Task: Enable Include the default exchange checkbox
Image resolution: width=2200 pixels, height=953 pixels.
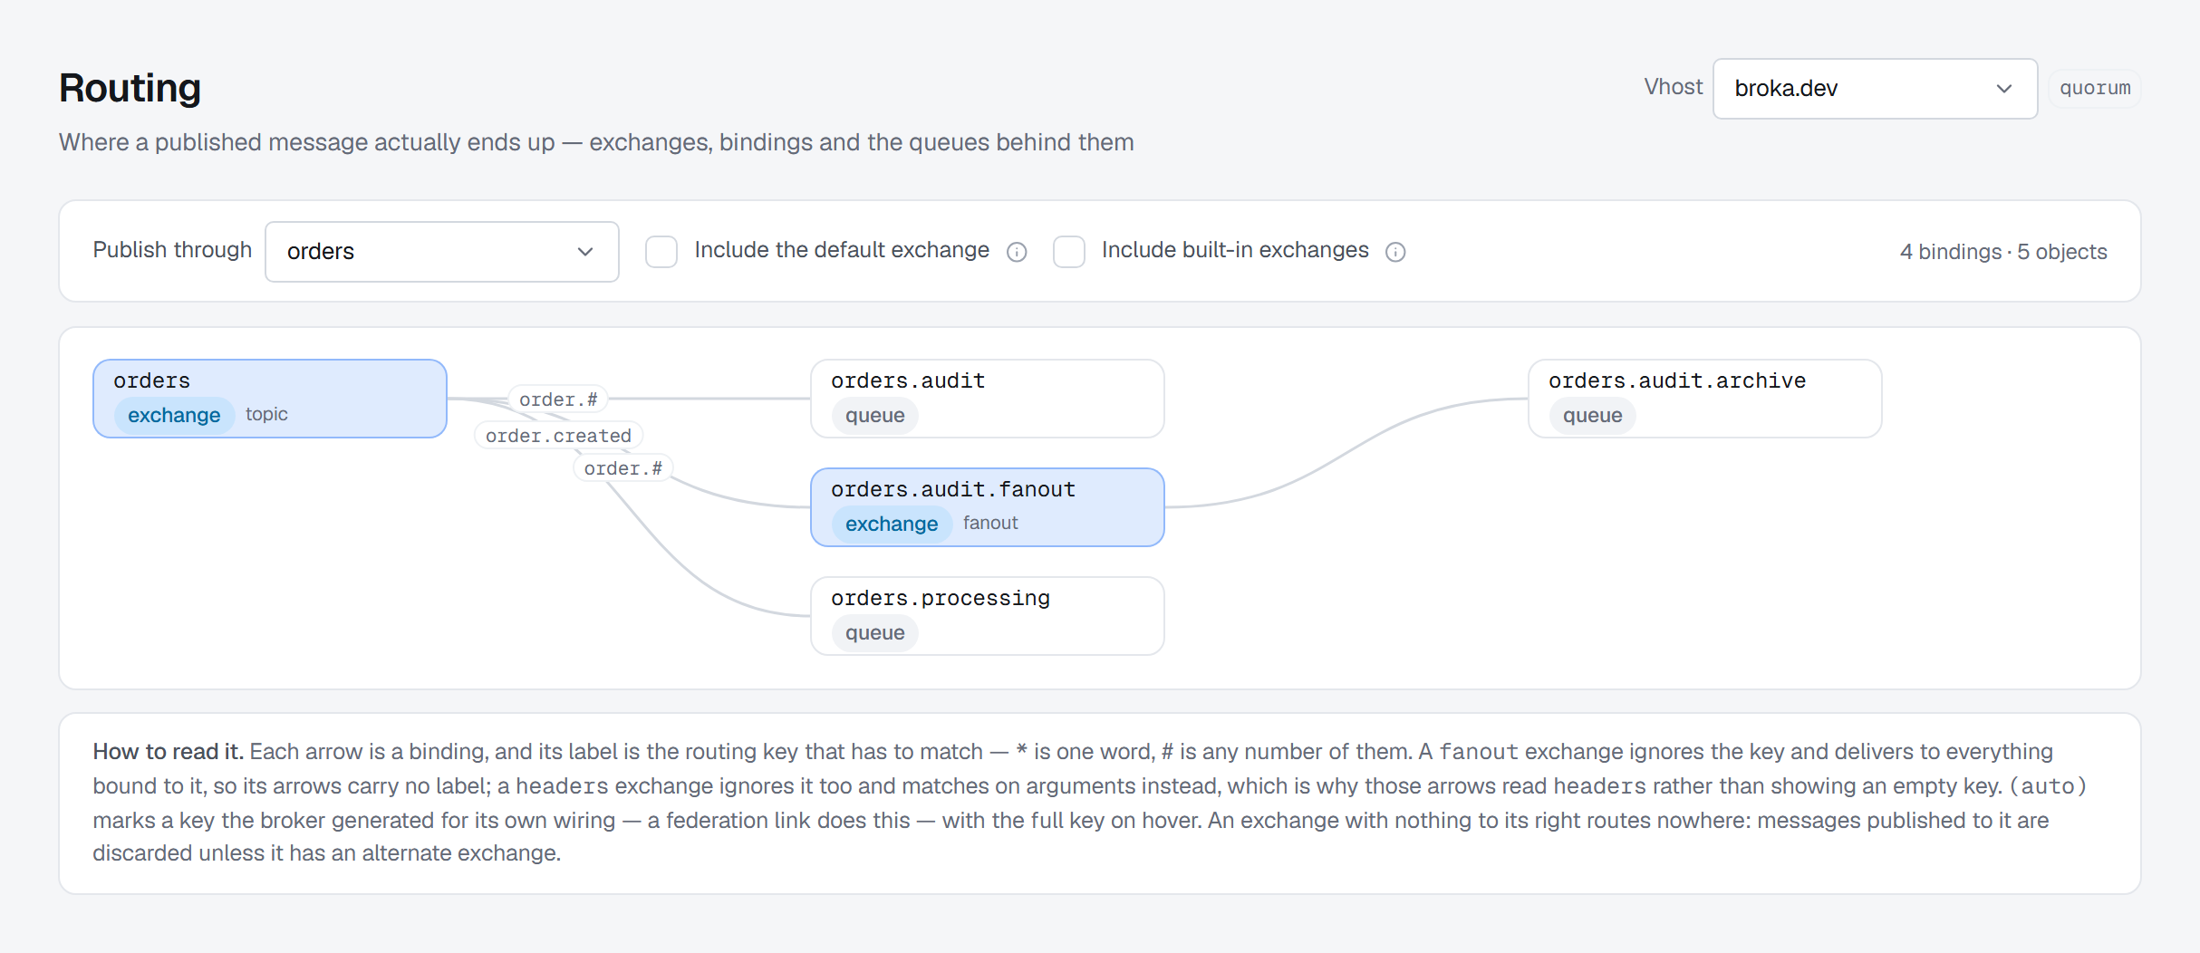Action: [x=661, y=252]
